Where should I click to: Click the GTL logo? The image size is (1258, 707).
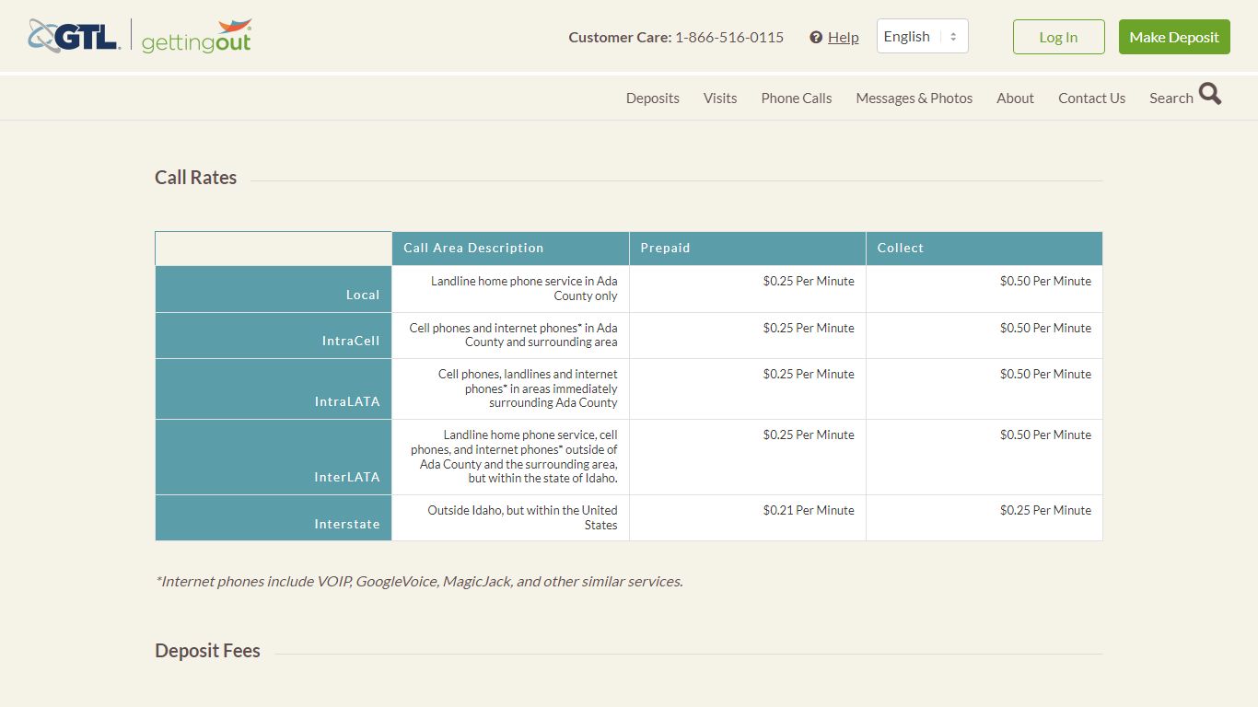[x=74, y=36]
